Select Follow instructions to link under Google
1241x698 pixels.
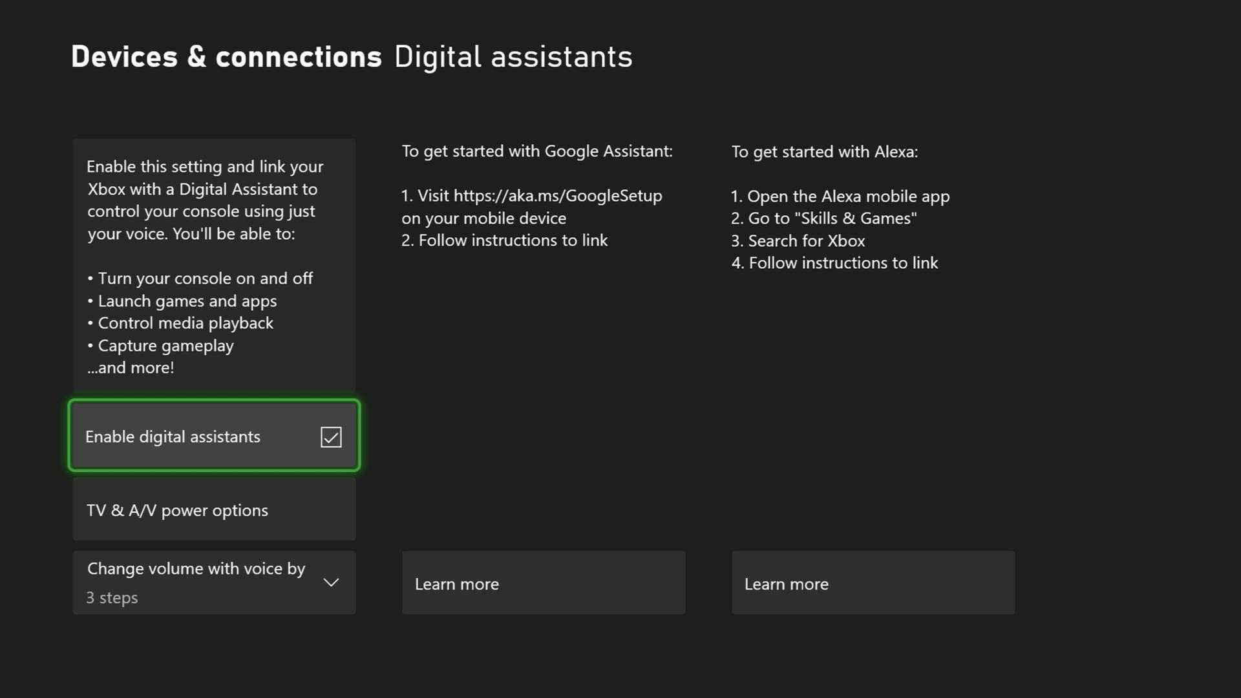(505, 240)
